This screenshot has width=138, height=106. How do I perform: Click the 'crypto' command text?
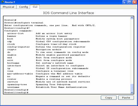12,50
